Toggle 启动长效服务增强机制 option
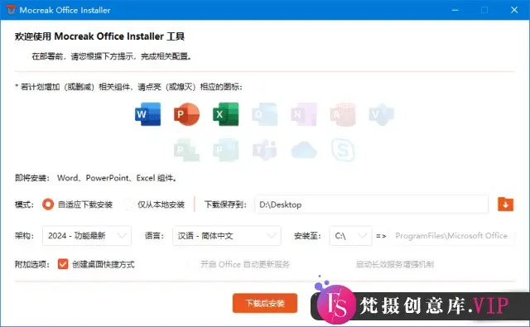 [394, 264]
